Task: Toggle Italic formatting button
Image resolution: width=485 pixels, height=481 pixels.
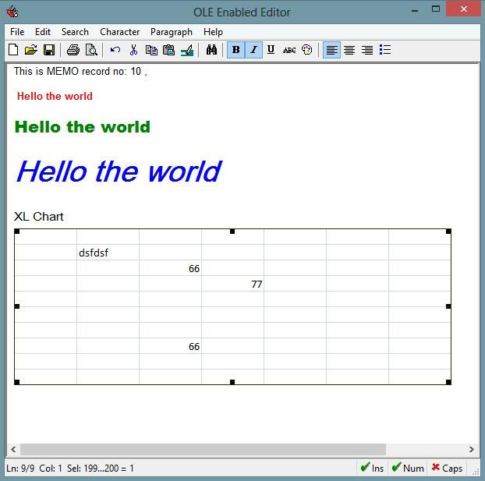Action: [253, 50]
